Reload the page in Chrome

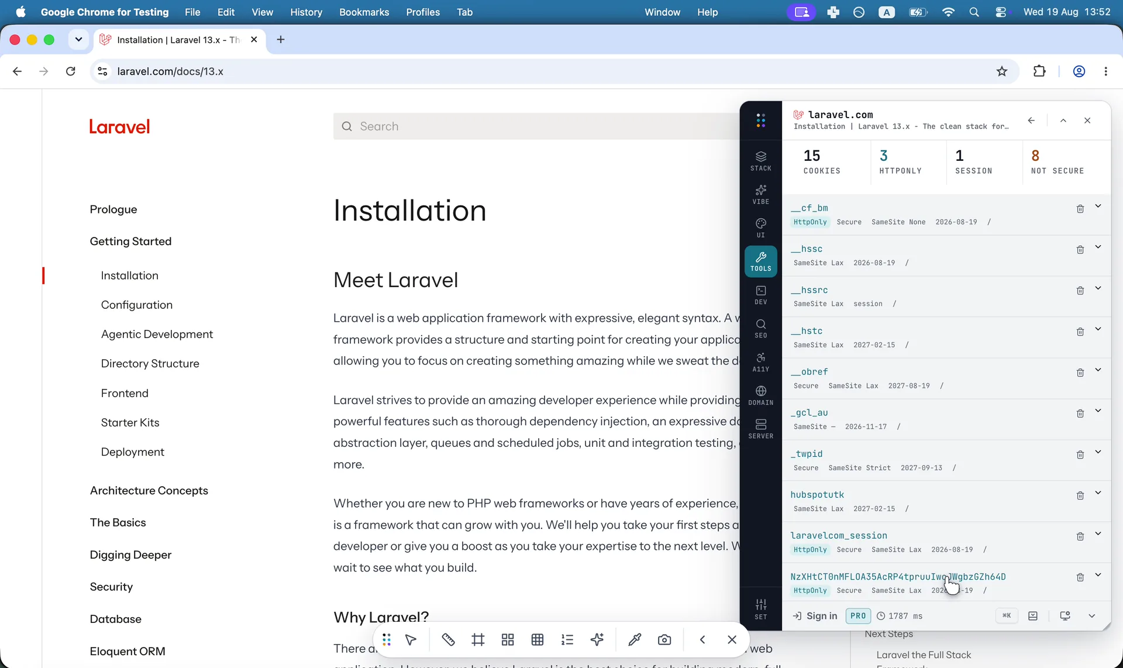click(x=71, y=71)
